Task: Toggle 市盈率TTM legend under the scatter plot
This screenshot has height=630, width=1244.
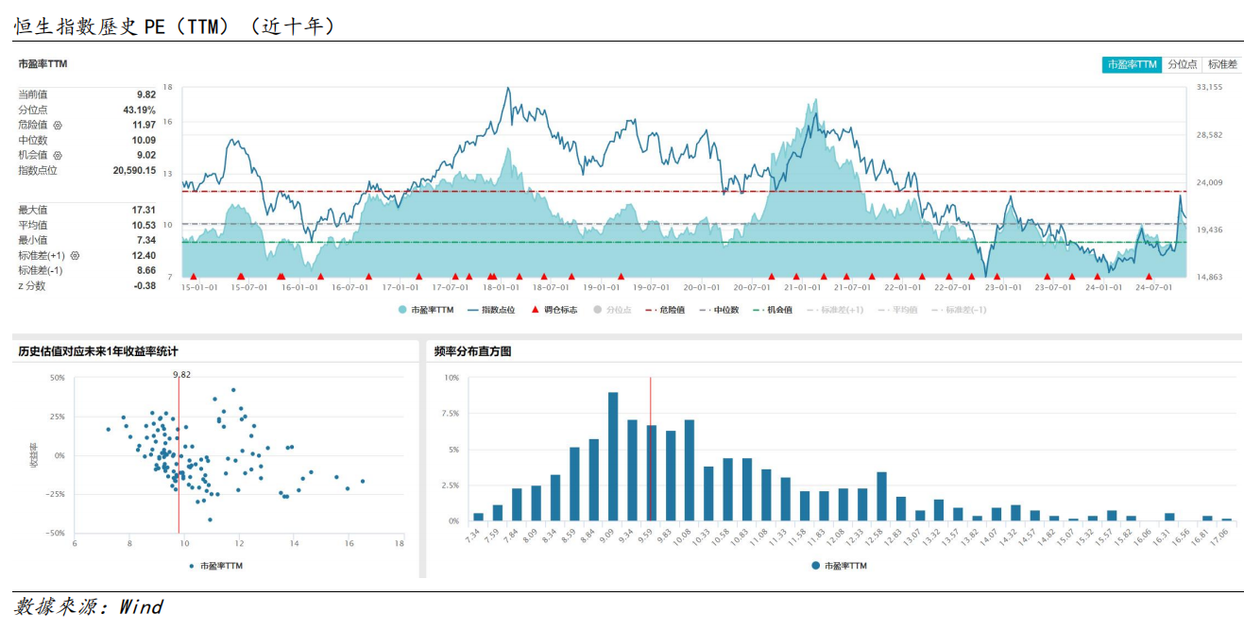Action: pyautogui.click(x=214, y=566)
